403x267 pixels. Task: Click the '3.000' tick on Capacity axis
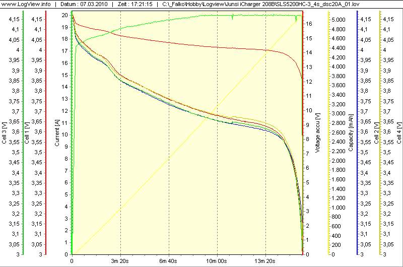tap(339, 113)
